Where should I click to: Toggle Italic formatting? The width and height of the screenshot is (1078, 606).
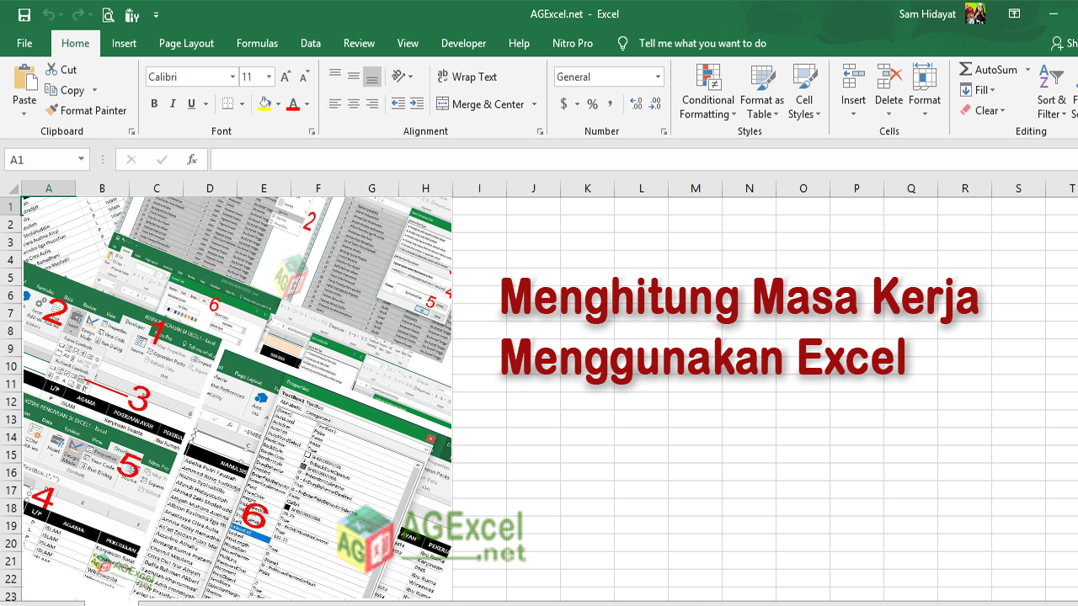[173, 104]
